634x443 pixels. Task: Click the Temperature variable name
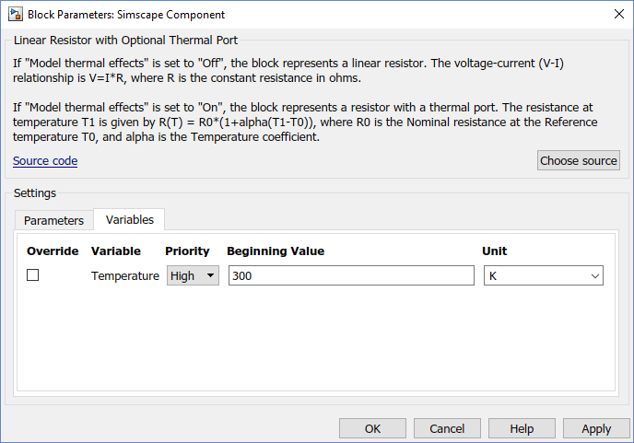coord(124,275)
